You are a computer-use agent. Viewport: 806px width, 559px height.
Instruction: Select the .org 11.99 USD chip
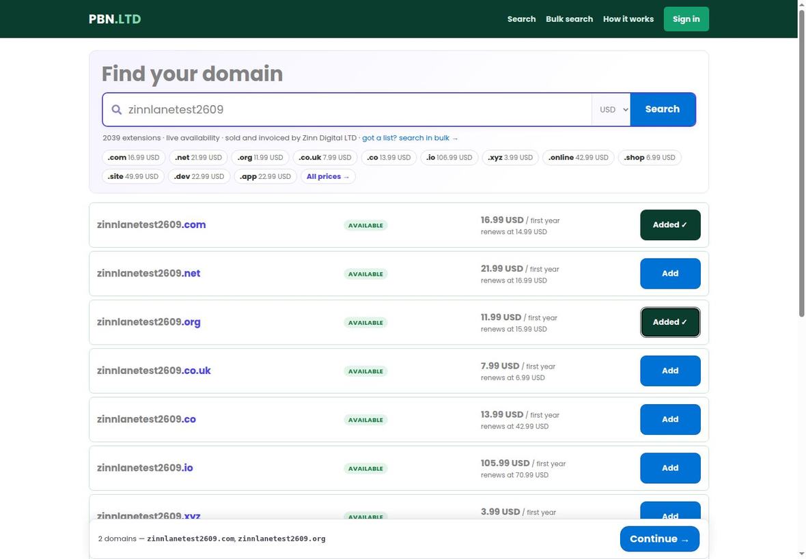[x=260, y=157]
